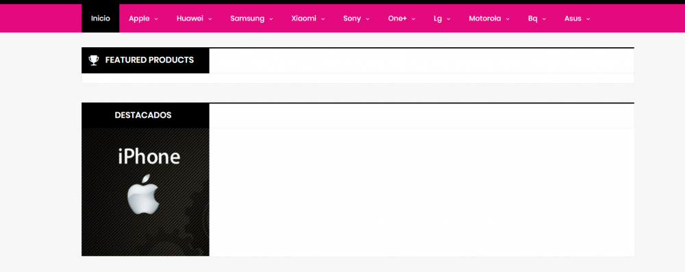Viewport: 685px width, 272px height.
Task: Expand the chevron next to Asus
Action: tap(588, 18)
